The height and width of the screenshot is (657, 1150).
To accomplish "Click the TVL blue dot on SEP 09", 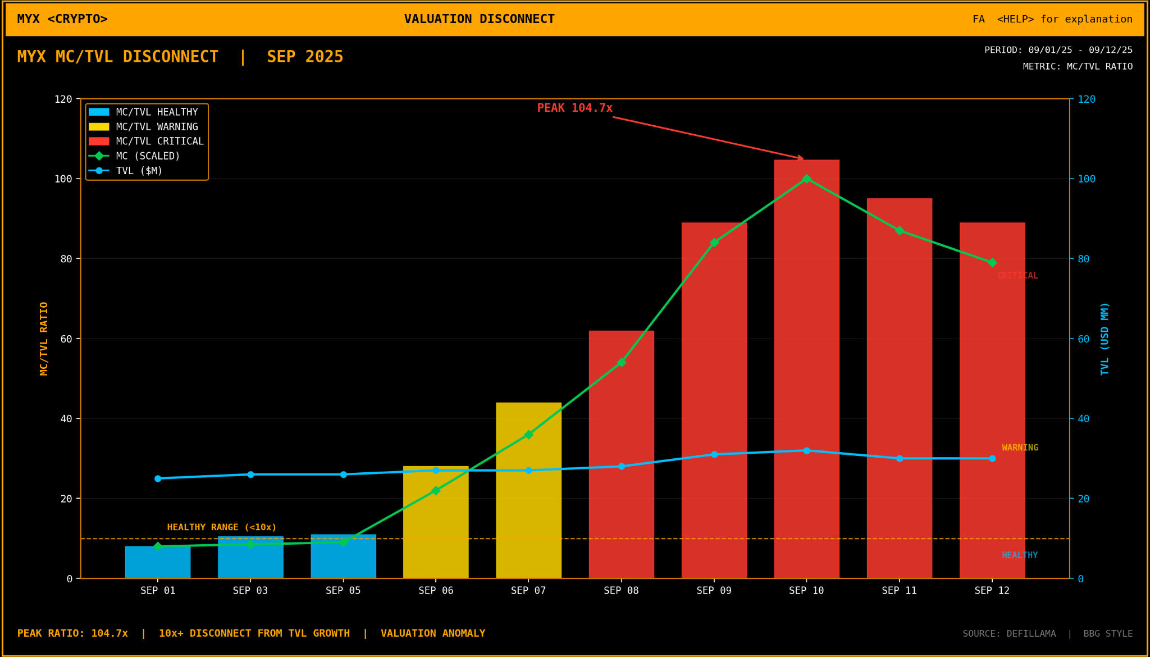I will tap(714, 454).
